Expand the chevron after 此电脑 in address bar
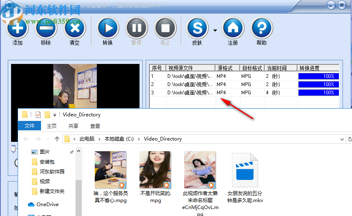The height and width of the screenshot is (216, 352). pyautogui.click(x=99, y=139)
